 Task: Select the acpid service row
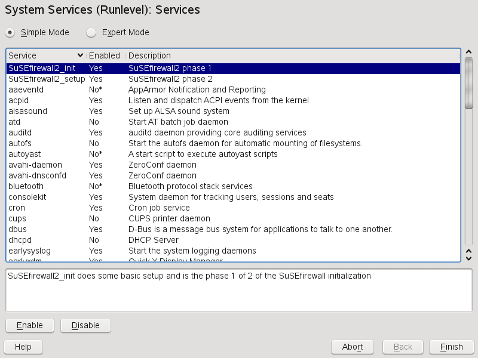click(233, 100)
